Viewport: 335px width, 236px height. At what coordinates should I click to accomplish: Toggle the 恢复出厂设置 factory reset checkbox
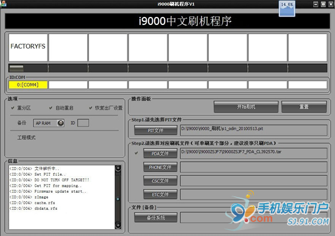pos(91,108)
